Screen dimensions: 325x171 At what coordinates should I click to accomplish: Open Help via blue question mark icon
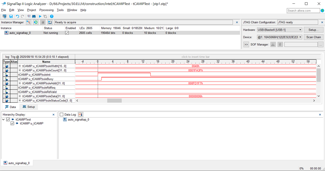[x=52, y=16]
